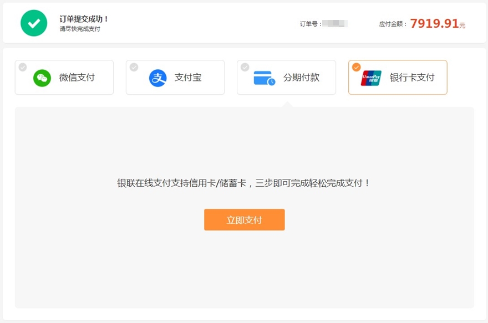This screenshot has width=488, height=323.
Task: Click the 请尽快完成支付 reminder text
Action: tap(80, 29)
